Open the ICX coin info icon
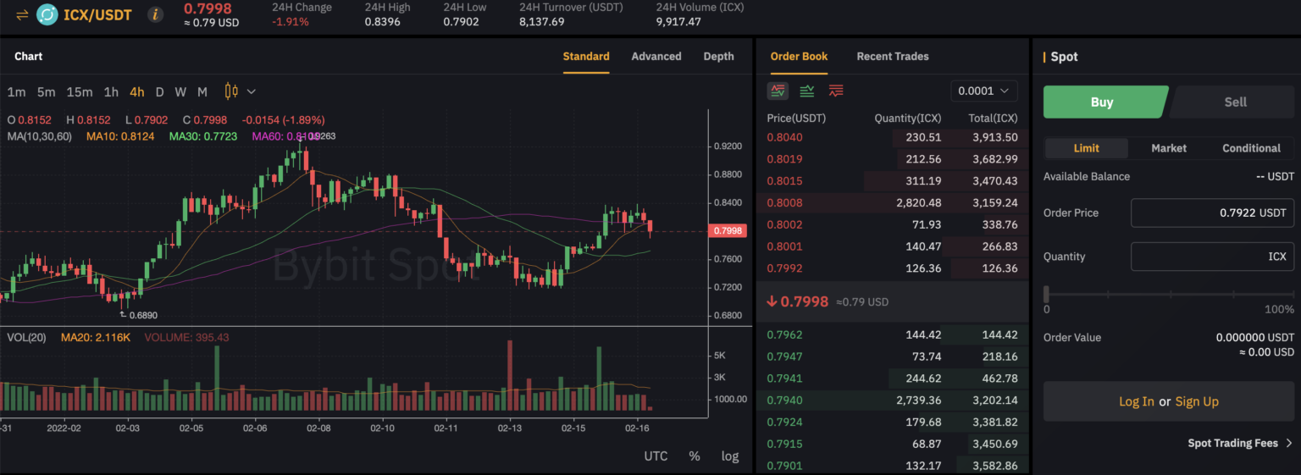This screenshot has width=1301, height=475. [x=156, y=14]
